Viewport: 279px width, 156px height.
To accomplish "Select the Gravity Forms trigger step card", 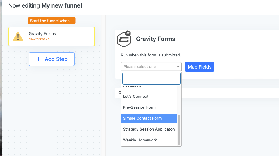I will tap(51, 36).
